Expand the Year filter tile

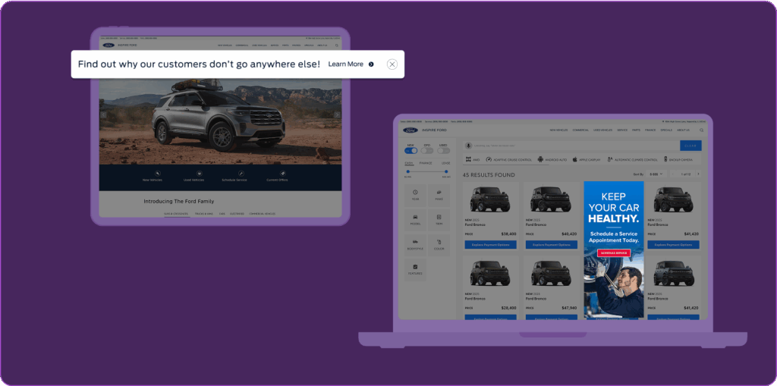tap(415, 195)
